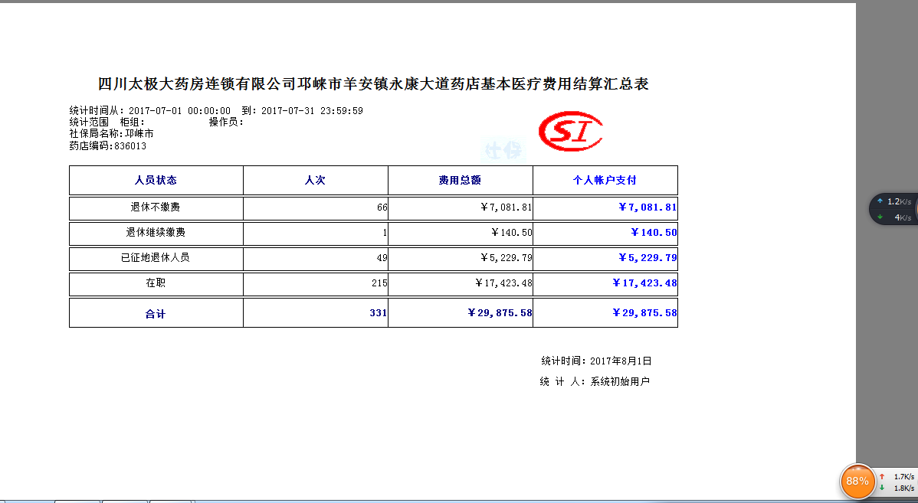918x503 pixels.
Task: Click the 统计范围 柜组 label
Action: [107, 122]
